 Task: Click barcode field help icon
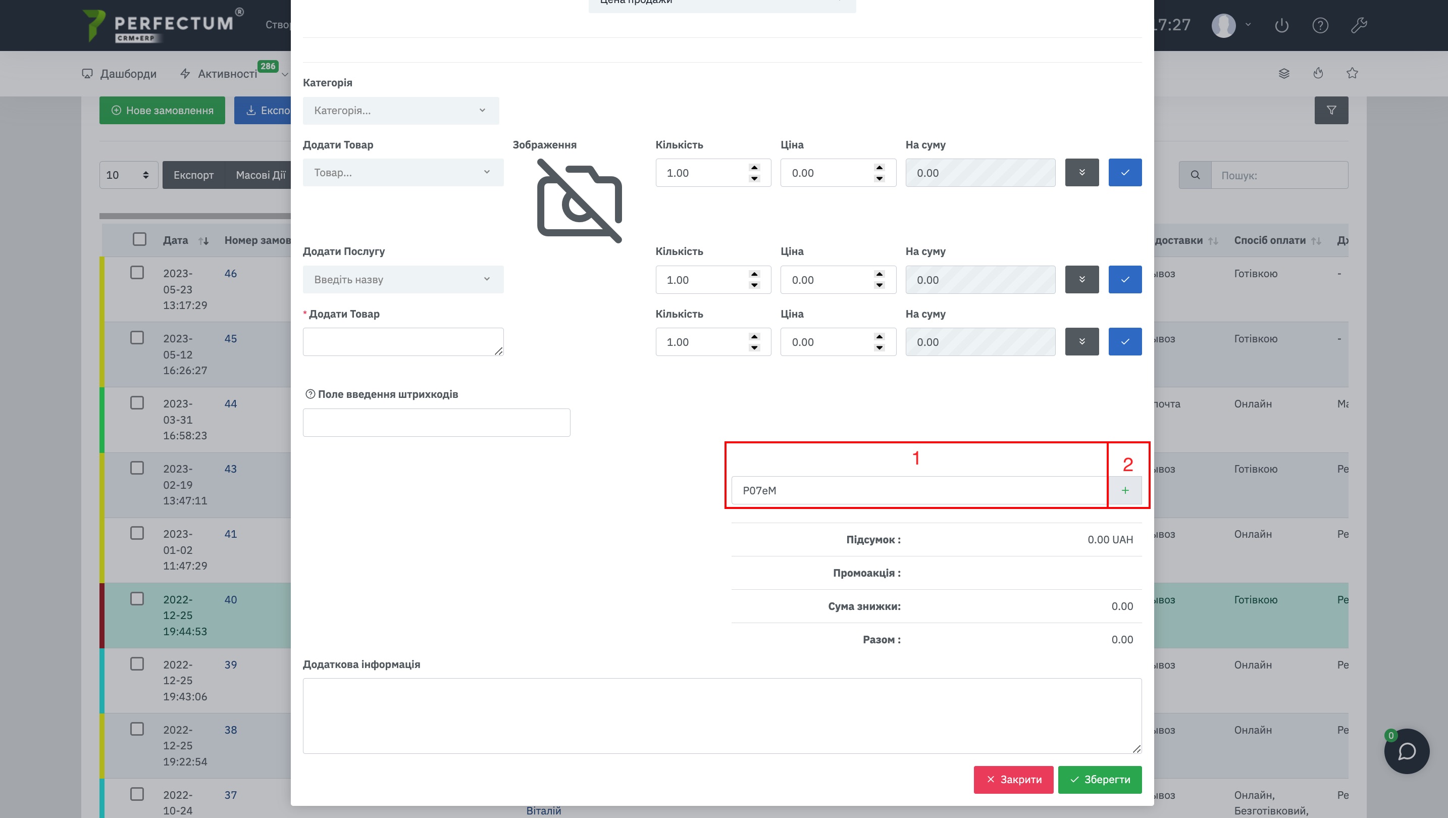(x=309, y=394)
